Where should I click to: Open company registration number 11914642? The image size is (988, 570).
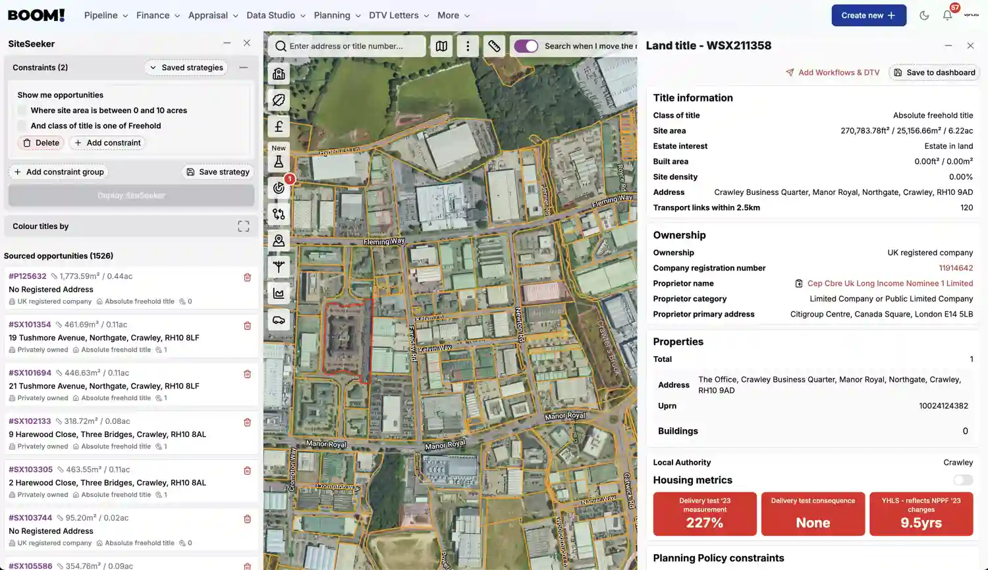pyautogui.click(x=956, y=268)
